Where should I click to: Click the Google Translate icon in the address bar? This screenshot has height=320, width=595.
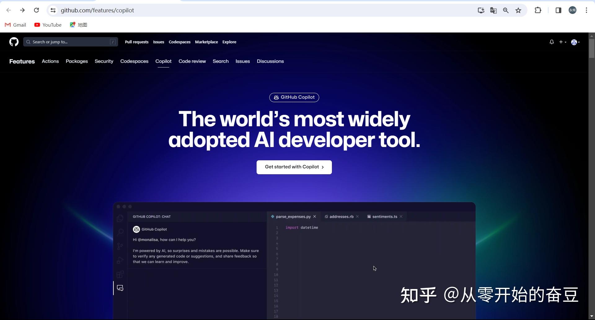click(493, 10)
